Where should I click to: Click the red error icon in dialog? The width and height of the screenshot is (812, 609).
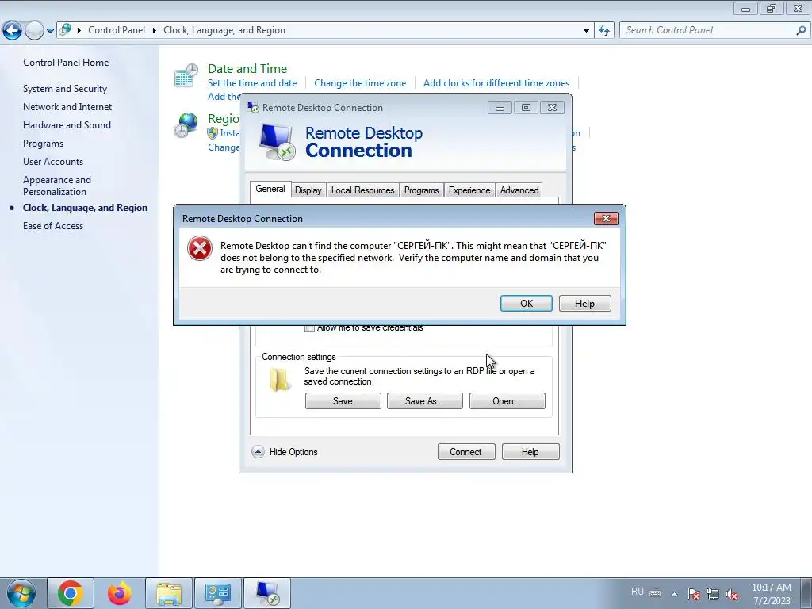click(x=200, y=248)
